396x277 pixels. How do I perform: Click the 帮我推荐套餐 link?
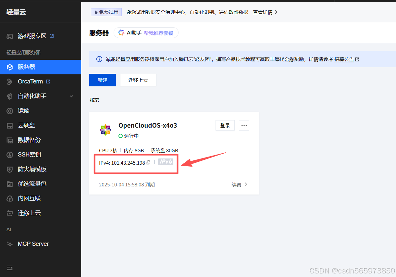coord(159,33)
